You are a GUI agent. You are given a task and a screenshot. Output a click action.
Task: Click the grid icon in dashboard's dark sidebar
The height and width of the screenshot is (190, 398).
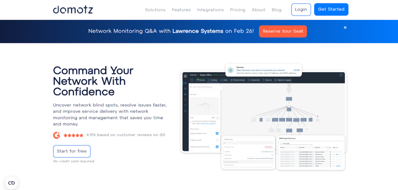185,94
